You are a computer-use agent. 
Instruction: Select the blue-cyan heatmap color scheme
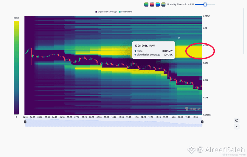coord(158,4)
